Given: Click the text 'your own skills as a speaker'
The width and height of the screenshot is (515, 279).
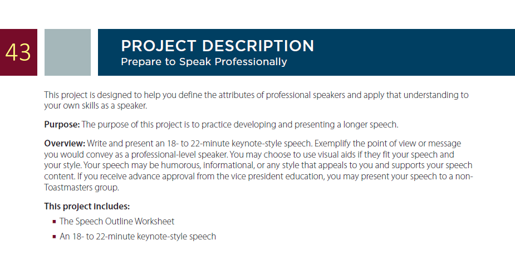Looking at the screenshot, I should (95, 106).
